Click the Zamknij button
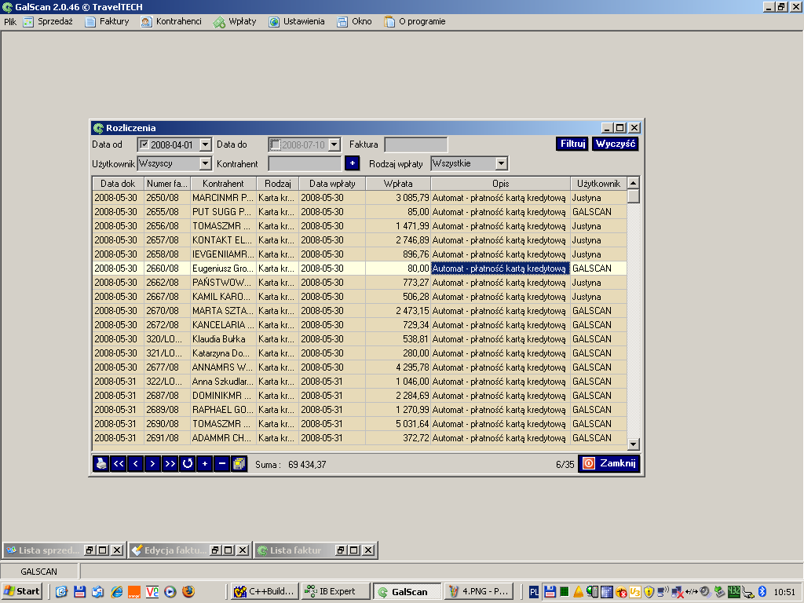Screen dimensions: 804x603 609,463
